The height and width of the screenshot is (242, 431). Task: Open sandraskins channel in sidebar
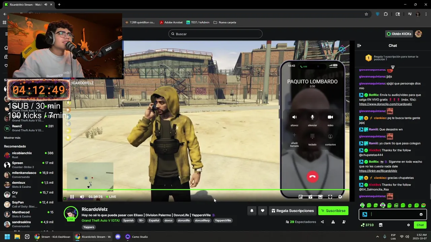(x=29, y=224)
